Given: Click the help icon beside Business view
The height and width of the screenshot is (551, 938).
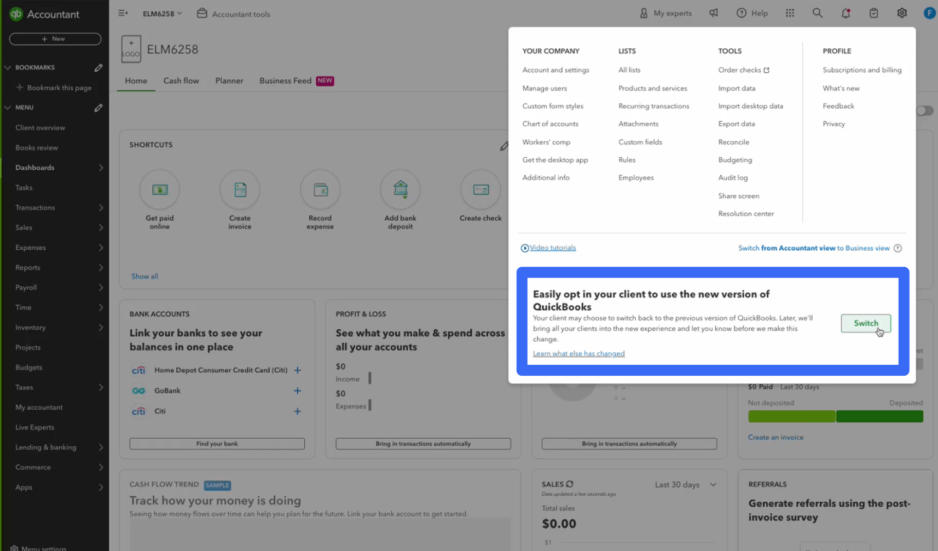Looking at the screenshot, I should [898, 248].
